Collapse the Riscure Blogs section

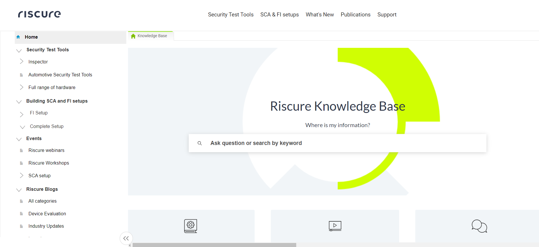(x=19, y=190)
